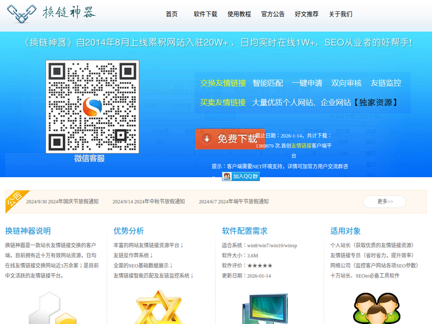Open the 2024年端午节放假通知 notice
Image resolution: width=432 pixels, height=324 pixels.
click(x=233, y=201)
